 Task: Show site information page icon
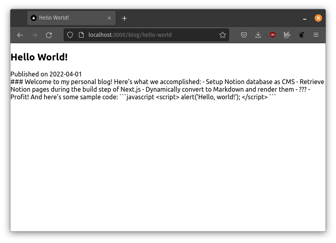[81, 35]
